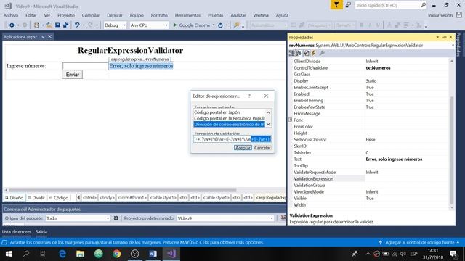Screen dimensions: 465x261
Task: Click the help question mark in regex editor
Action: click(249, 96)
